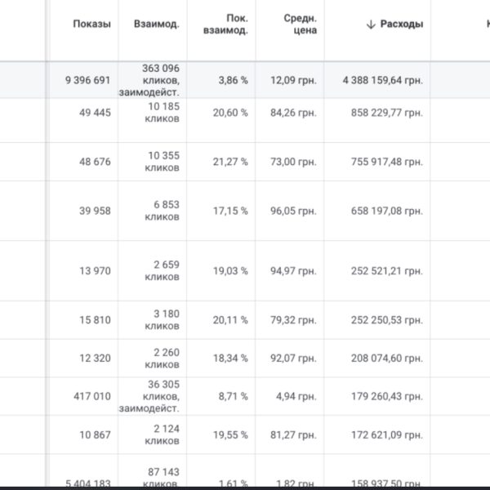Click the 19,55 % rate cell

pyautogui.click(x=229, y=434)
